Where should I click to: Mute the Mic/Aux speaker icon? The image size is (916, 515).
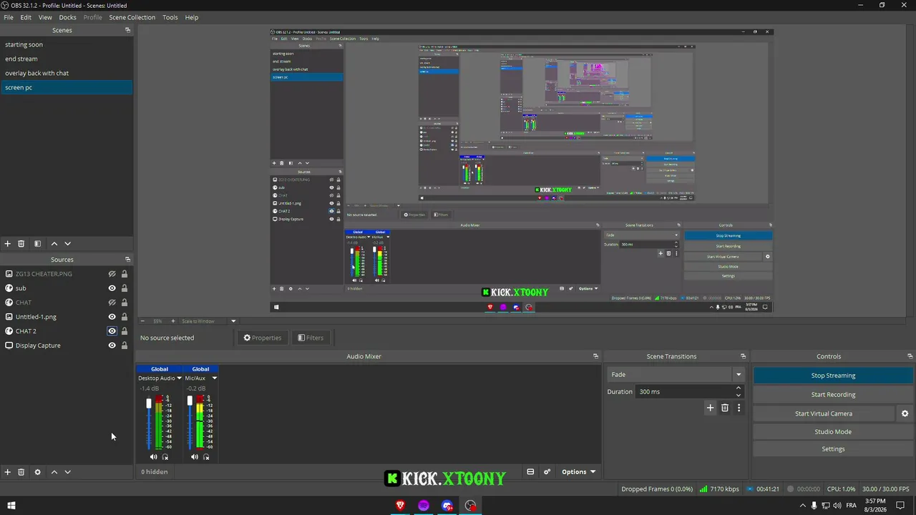[x=195, y=457]
